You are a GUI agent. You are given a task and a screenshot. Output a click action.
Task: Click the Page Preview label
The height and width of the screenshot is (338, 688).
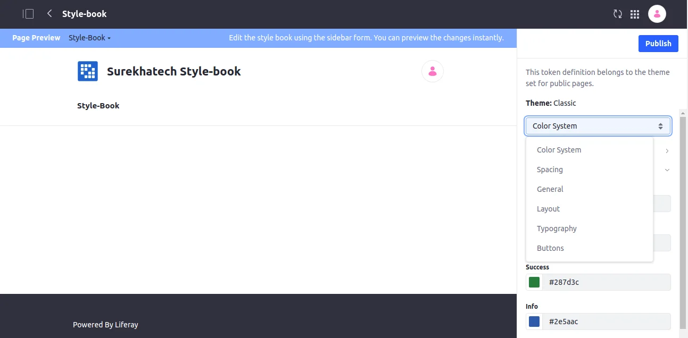point(36,38)
